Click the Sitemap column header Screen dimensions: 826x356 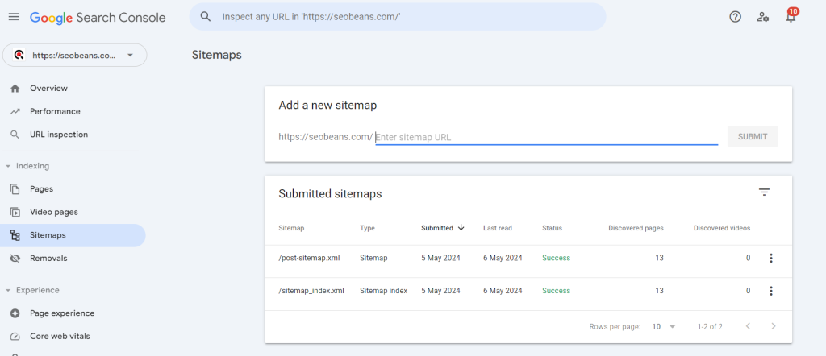(x=291, y=228)
